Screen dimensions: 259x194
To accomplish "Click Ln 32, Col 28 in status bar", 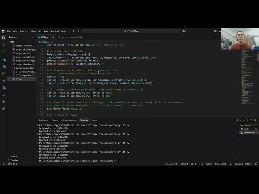I will coord(171,164).
